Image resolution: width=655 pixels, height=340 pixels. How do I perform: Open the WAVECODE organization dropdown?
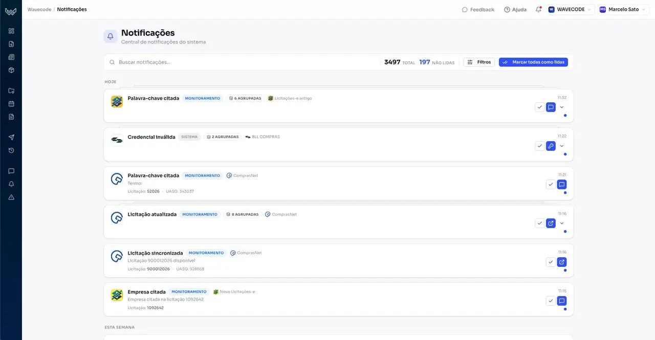[x=571, y=9]
